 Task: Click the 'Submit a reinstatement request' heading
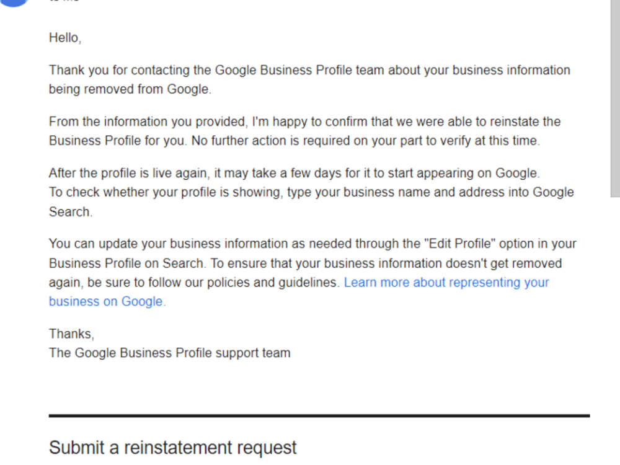pos(173,448)
